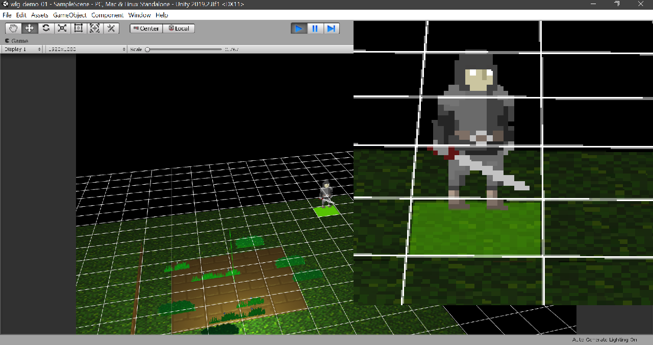Viewport: 653px width, 345px height.
Task: Open the Component menu
Action: [x=108, y=15]
